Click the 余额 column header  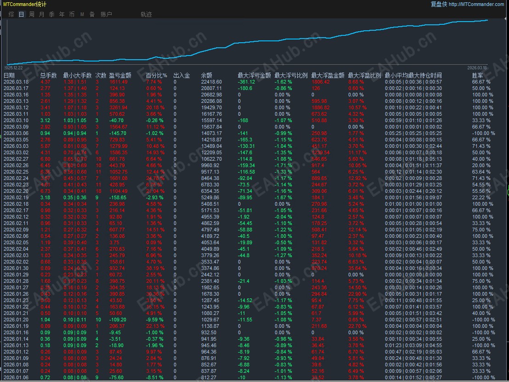point(207,75)
